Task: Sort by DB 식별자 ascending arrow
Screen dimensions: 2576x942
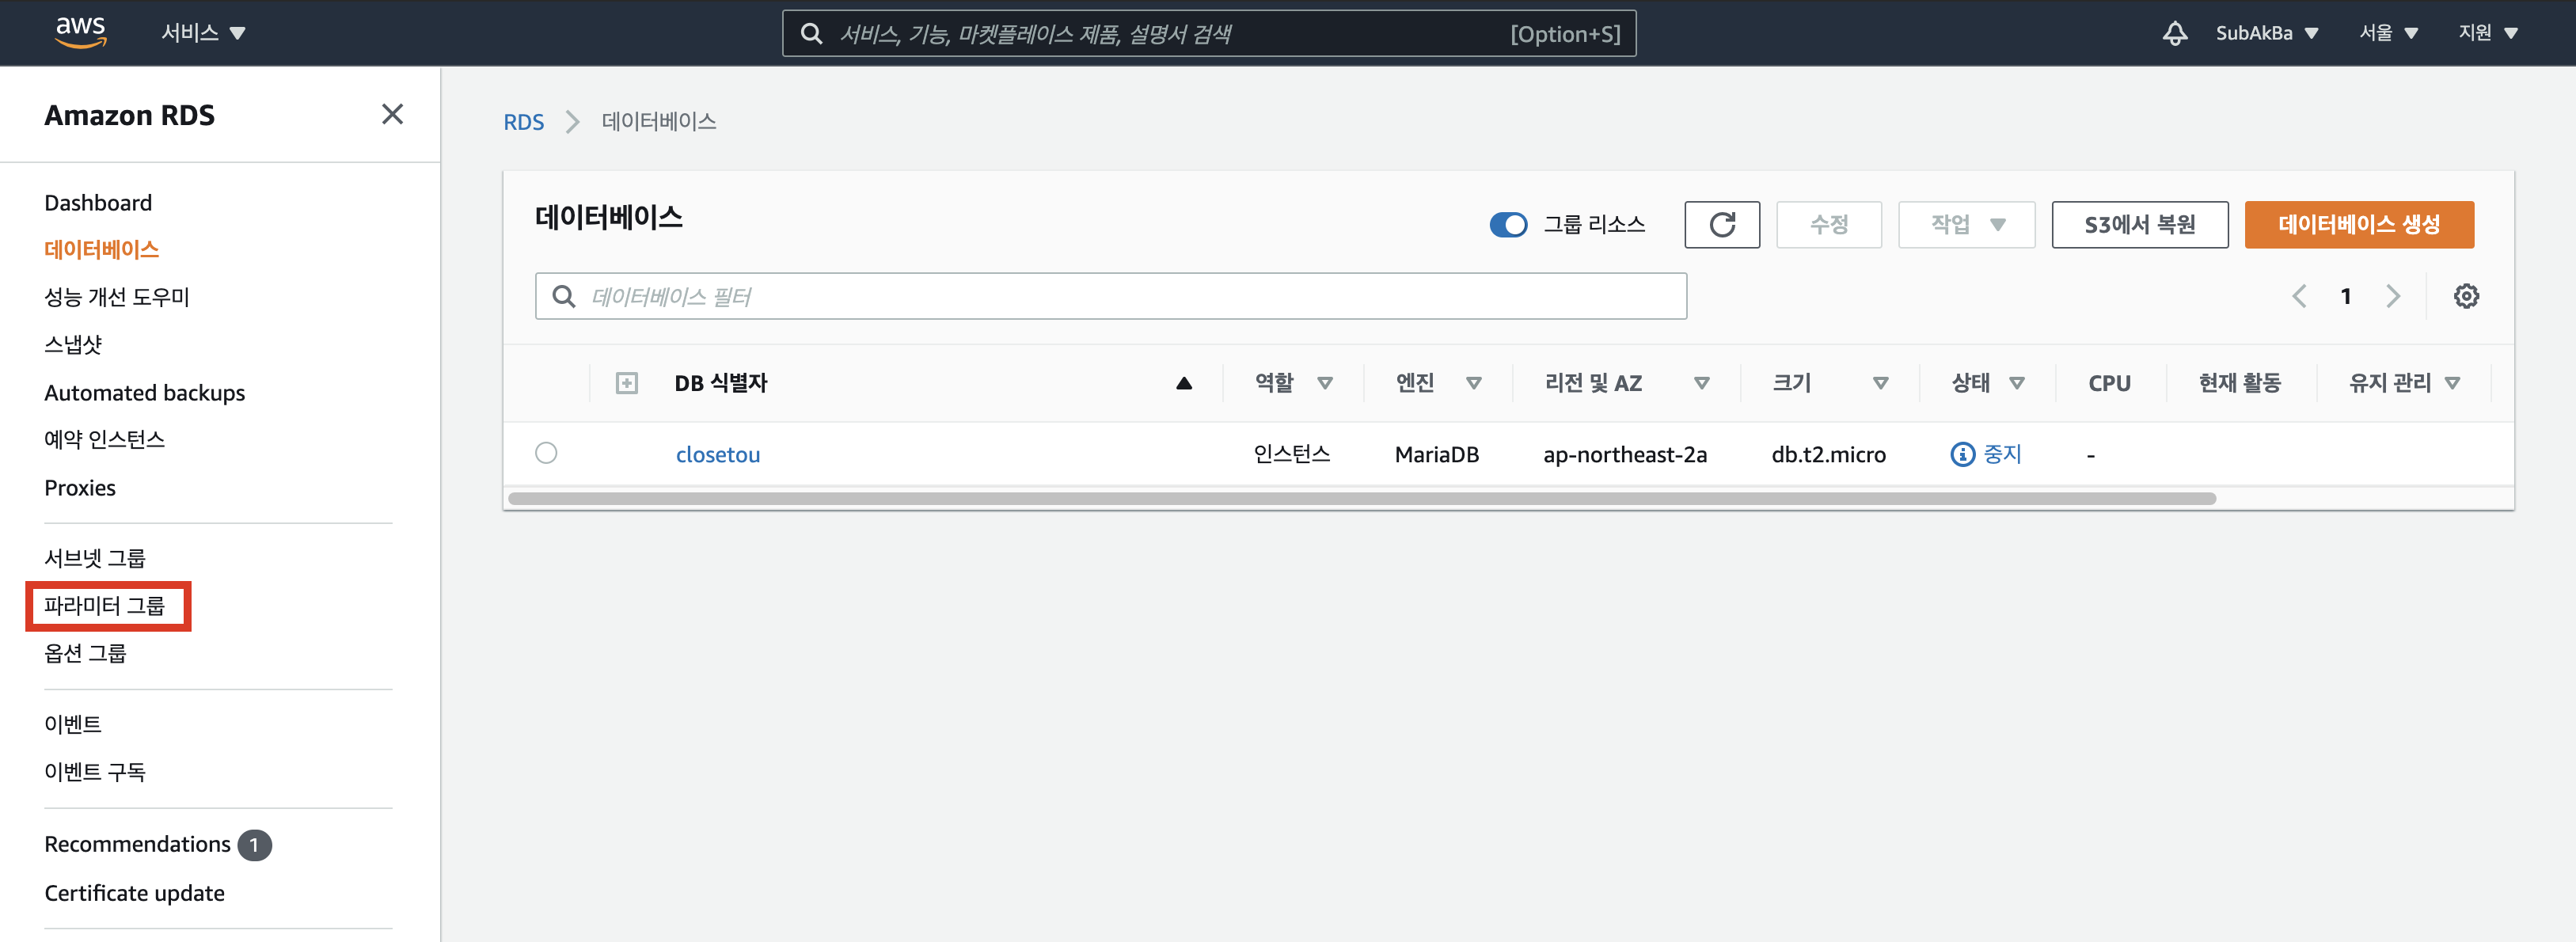Action: point(1183,383)
